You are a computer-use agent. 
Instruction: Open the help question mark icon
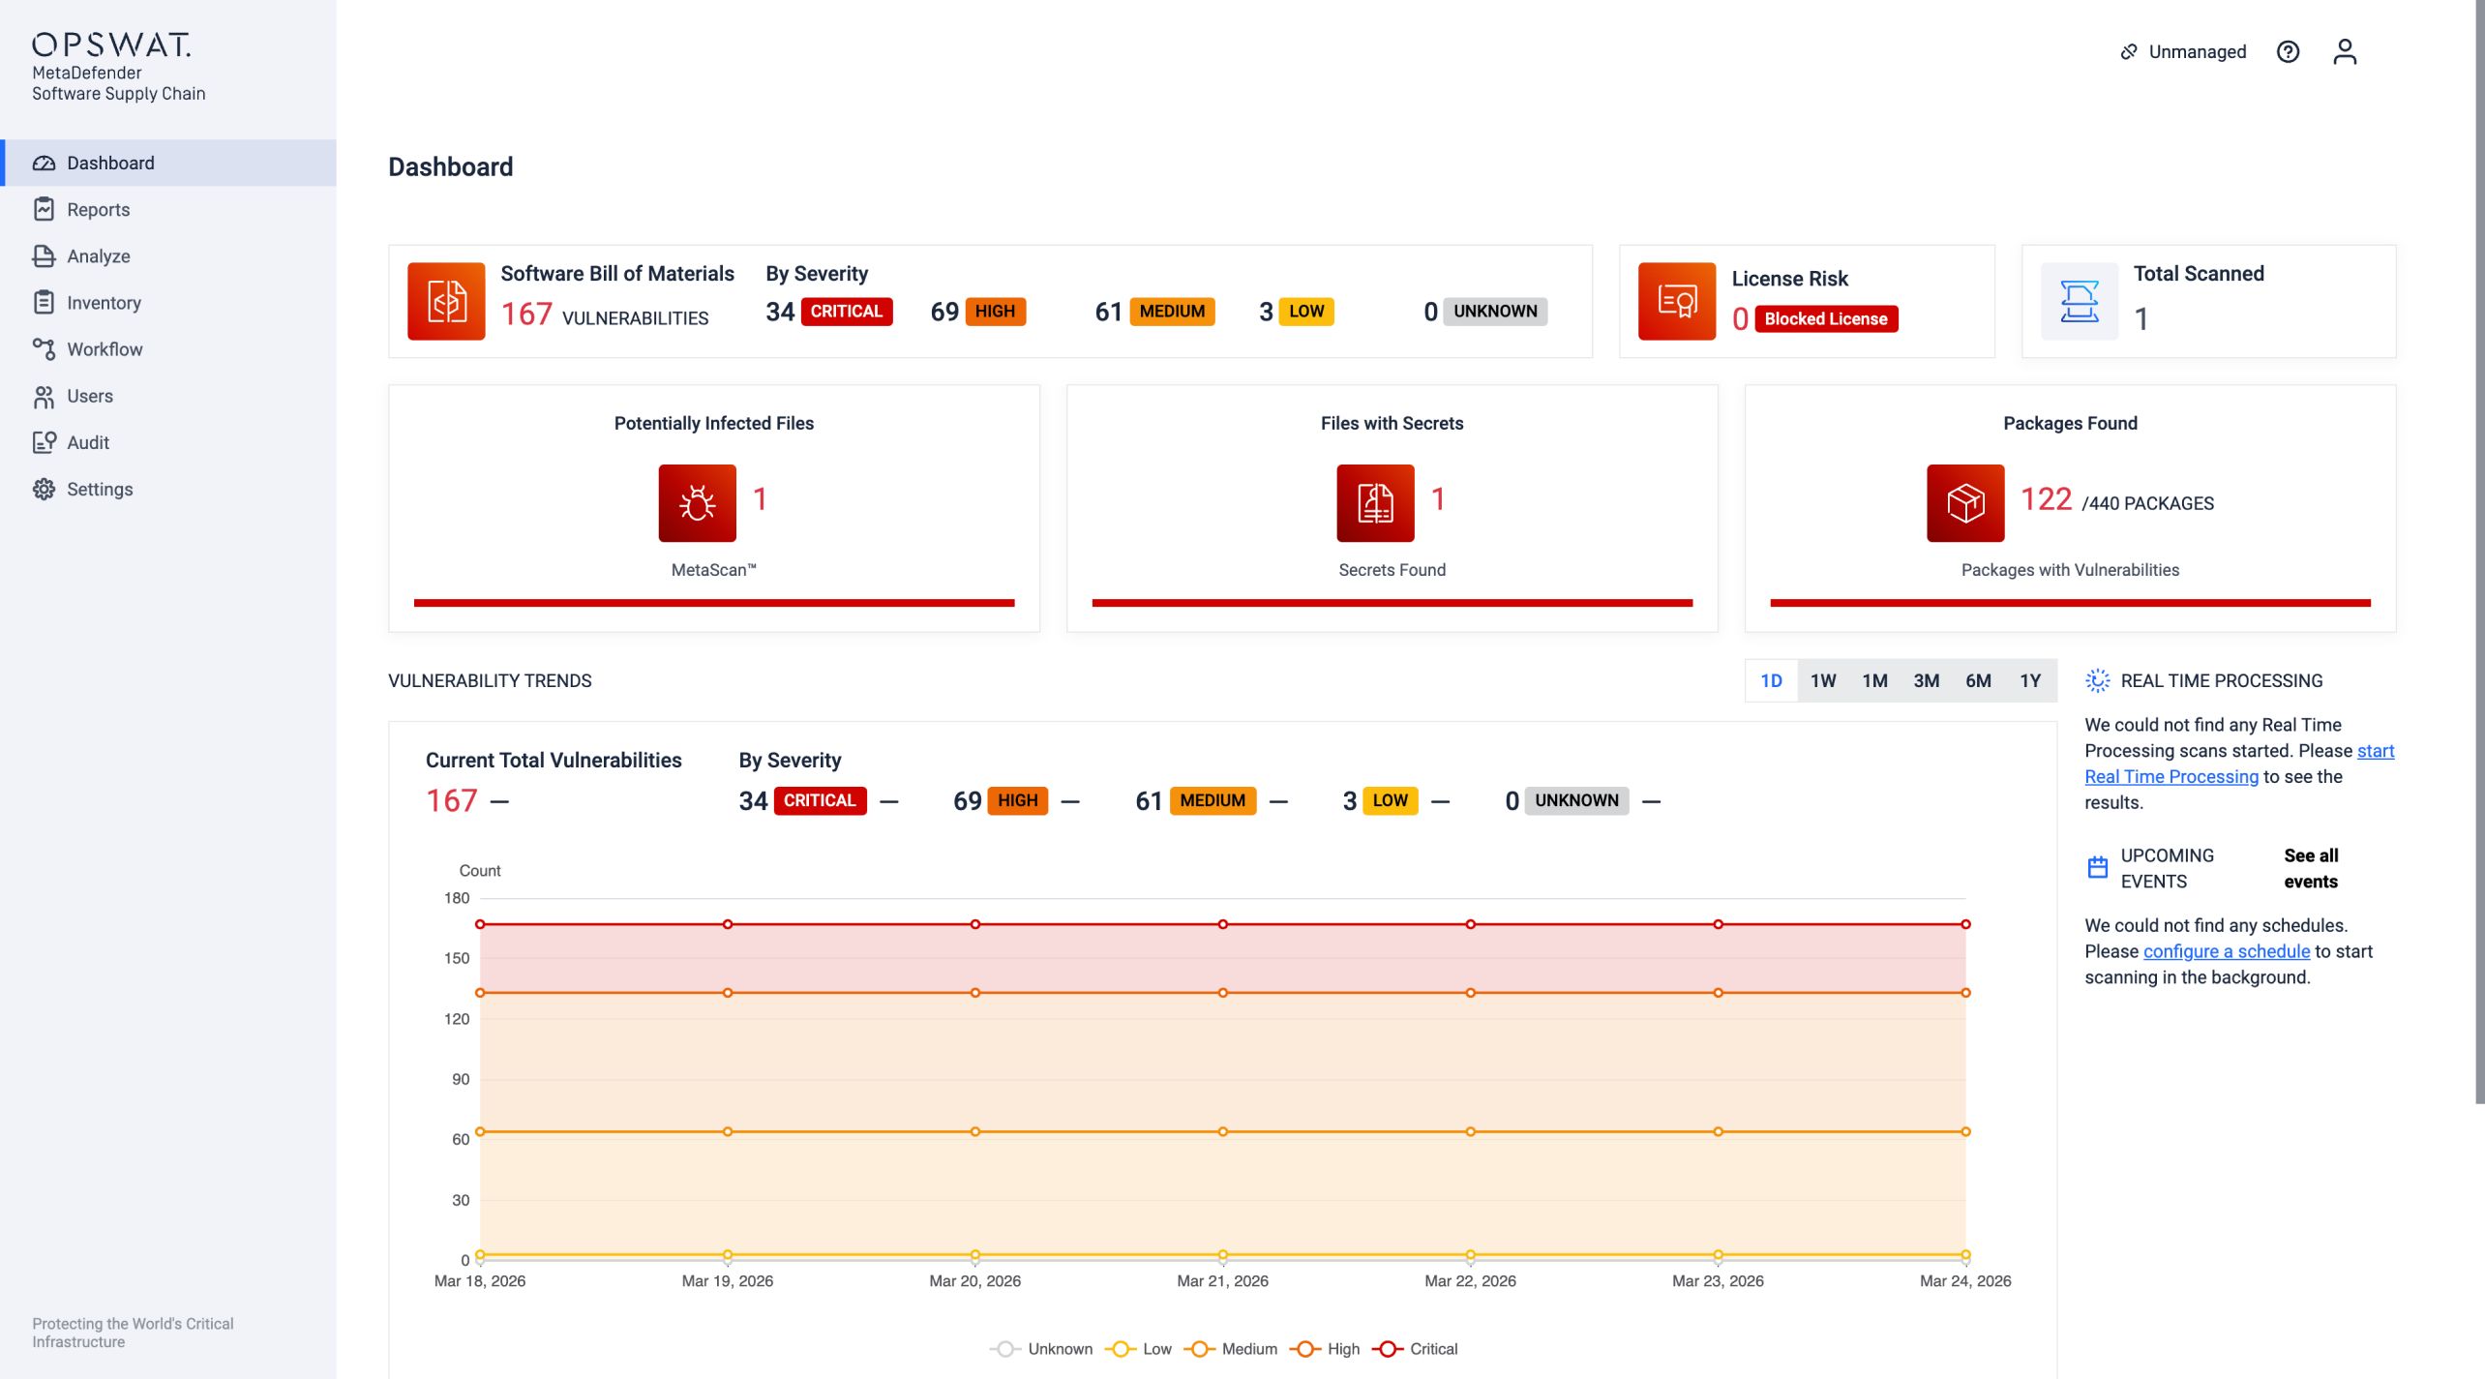point(2288,51)
